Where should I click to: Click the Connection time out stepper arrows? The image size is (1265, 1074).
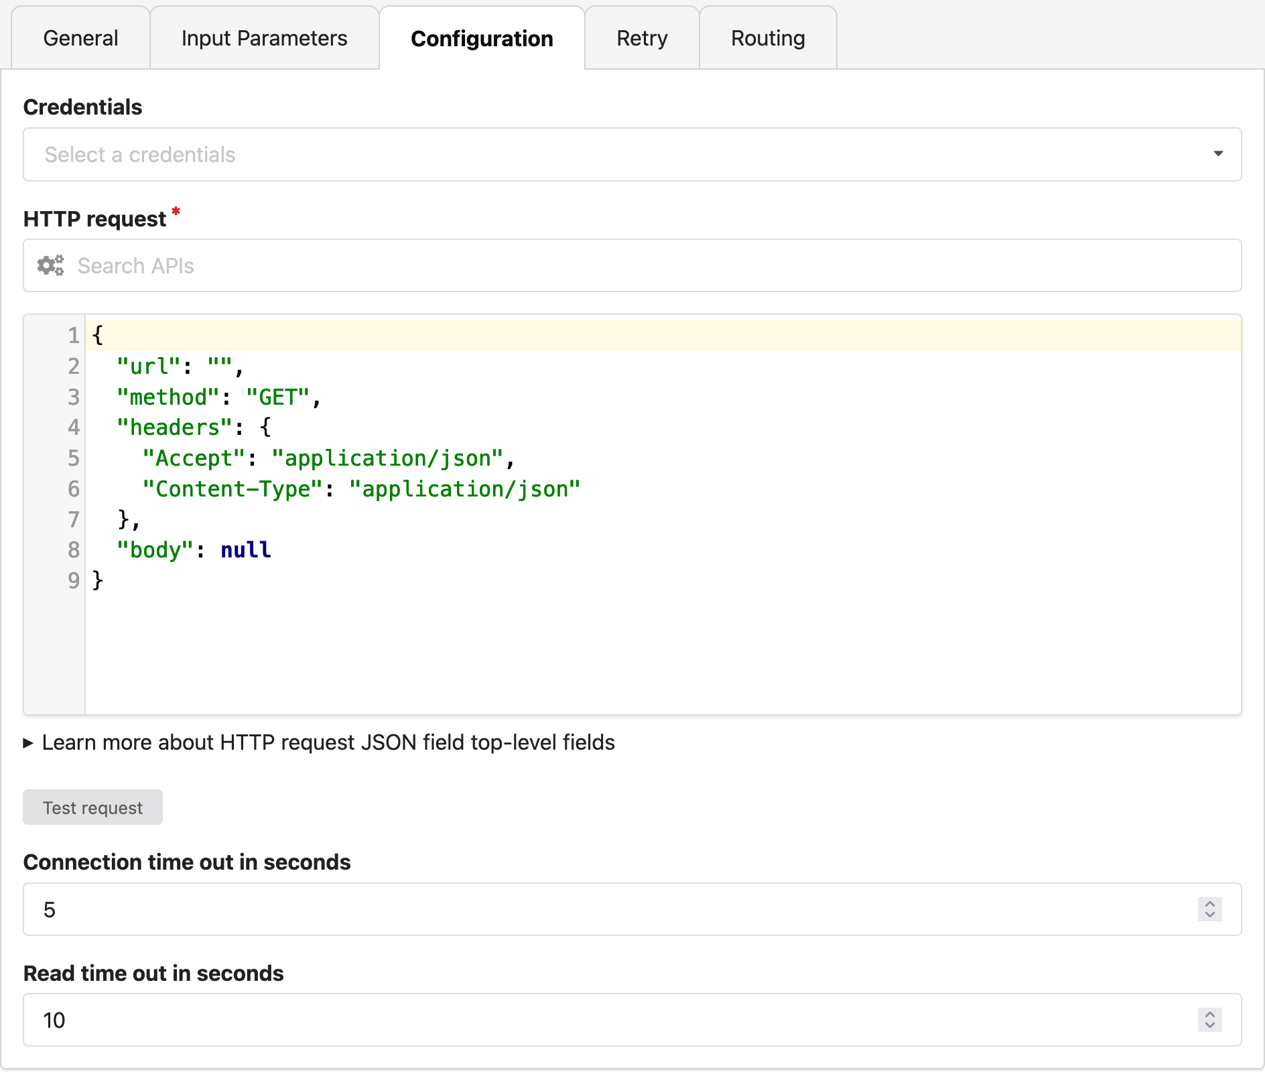coord(1209,909)
